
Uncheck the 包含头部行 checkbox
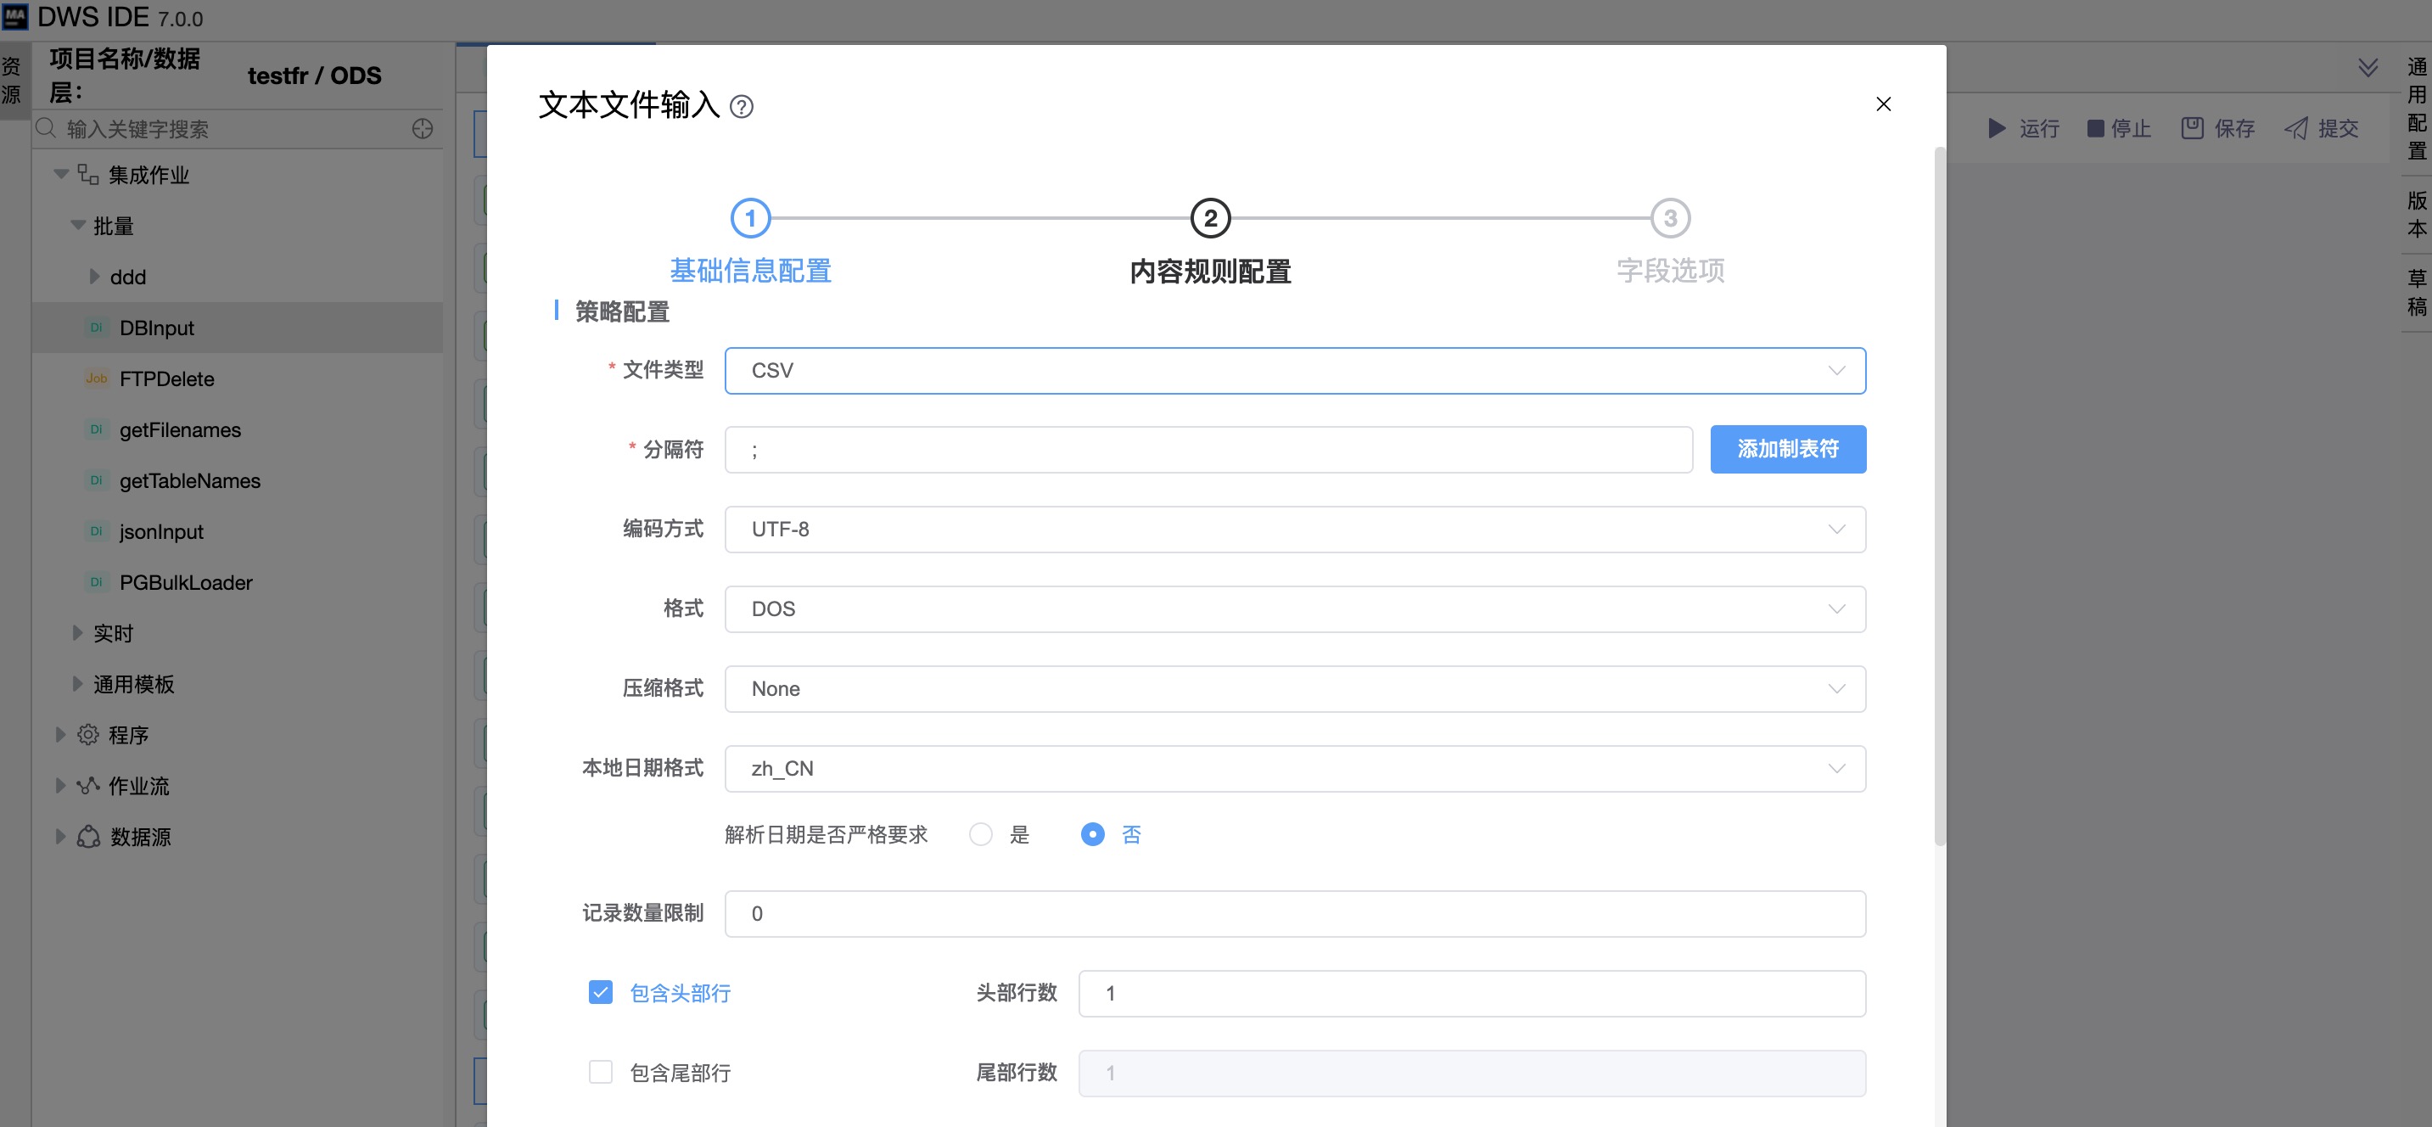point(601,992)
